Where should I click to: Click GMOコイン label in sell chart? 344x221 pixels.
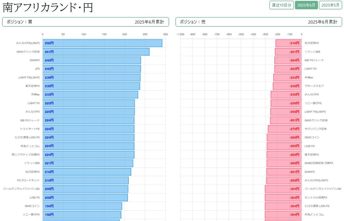312,137
